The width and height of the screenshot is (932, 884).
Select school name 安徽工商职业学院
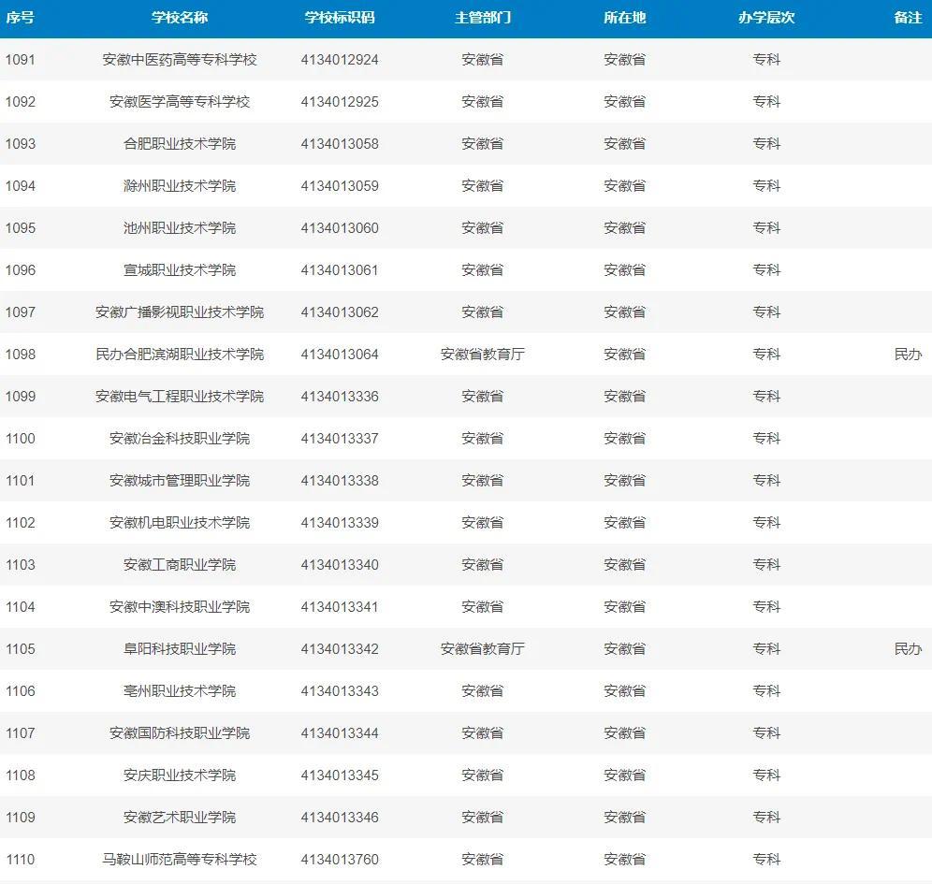point(180,565)
